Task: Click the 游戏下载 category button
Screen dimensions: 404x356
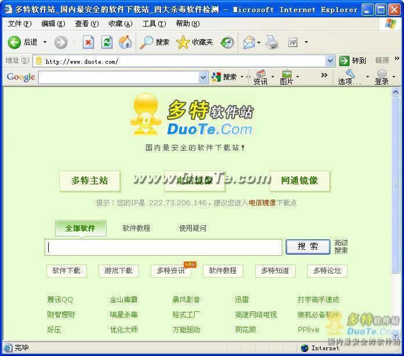Action: tap(118, 271)
